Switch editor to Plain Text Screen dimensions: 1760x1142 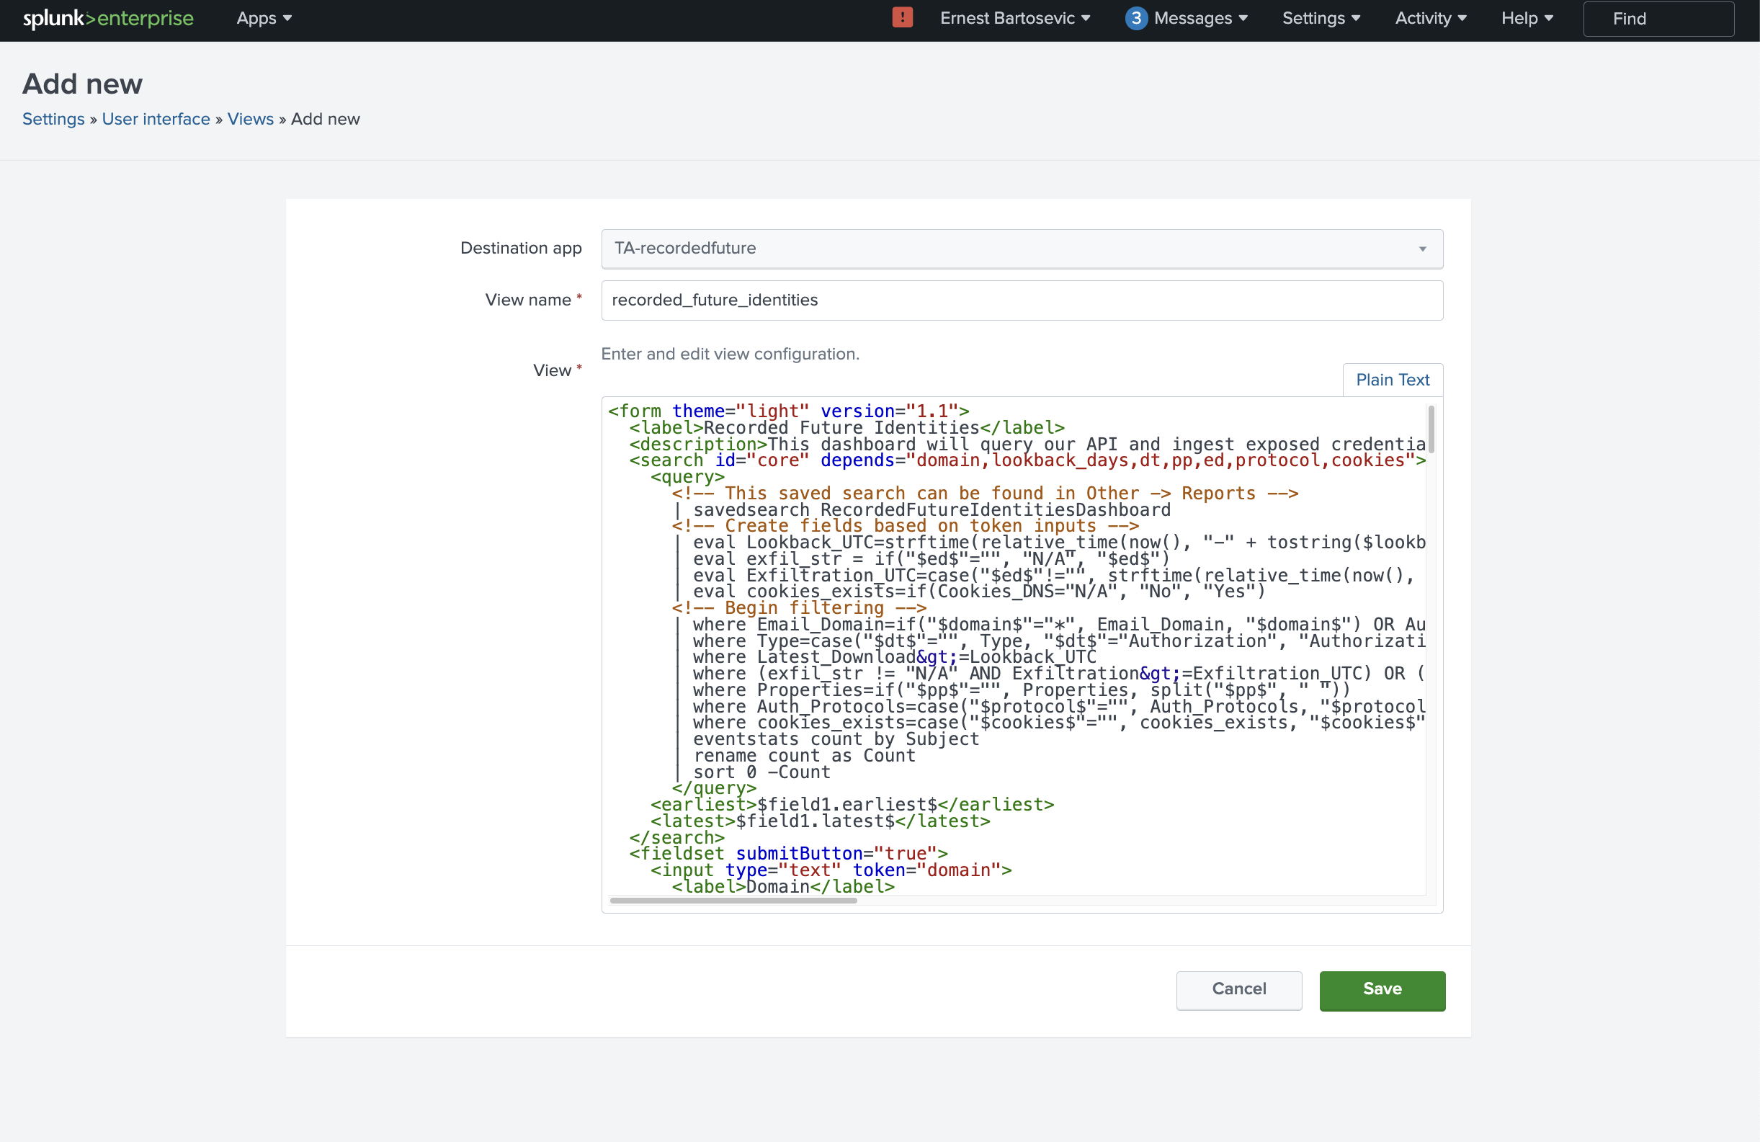pyautogui.click(x=1392, y=380)
